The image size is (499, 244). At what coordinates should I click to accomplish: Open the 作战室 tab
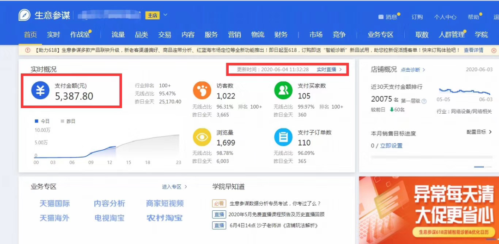[x=80, y=35]
